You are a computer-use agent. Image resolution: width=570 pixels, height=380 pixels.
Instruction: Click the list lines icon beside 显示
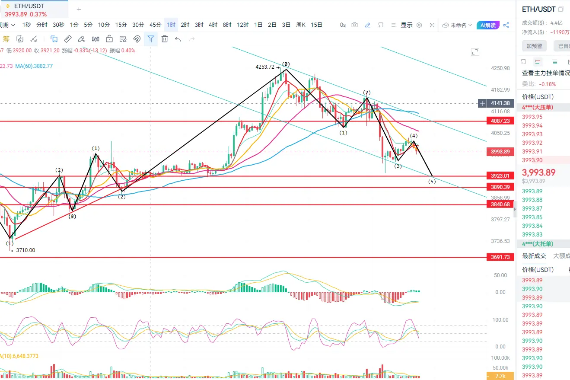point(394,25)
